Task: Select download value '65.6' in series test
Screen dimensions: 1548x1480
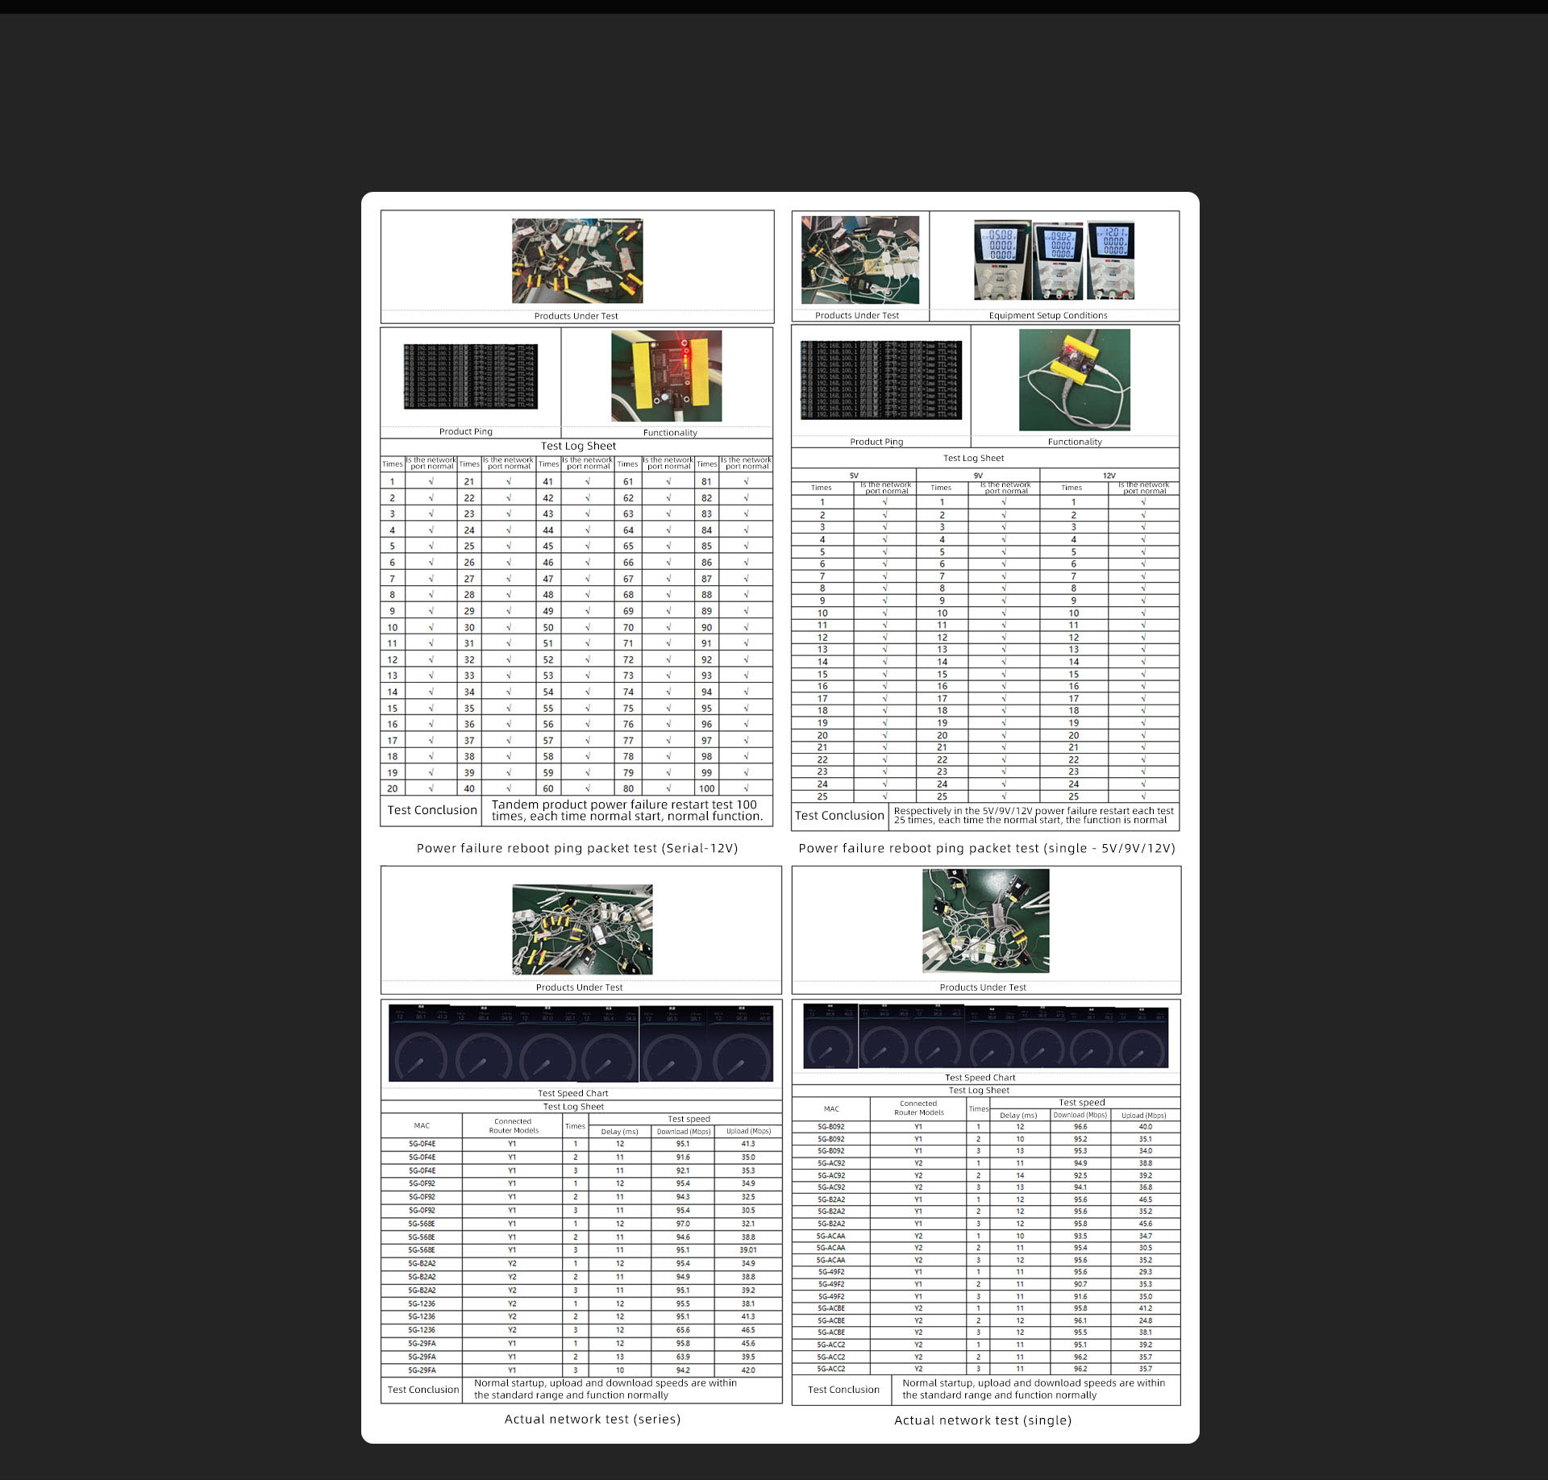Action: coord(683,1330)
